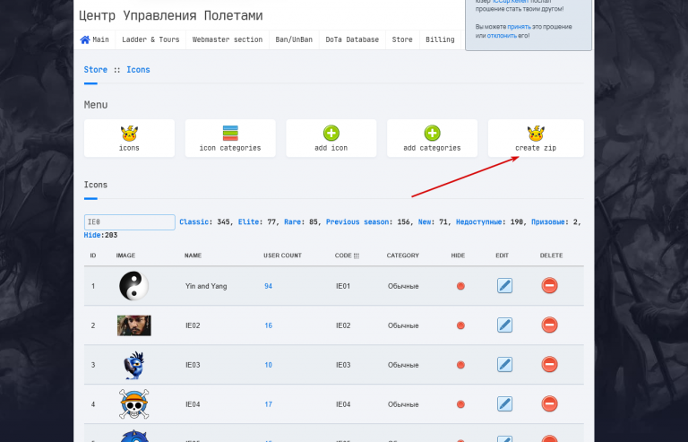Viewport: 688px width, 442px height.
Task: Delete the Yin and Yang icon
Action: click(549, 285)
